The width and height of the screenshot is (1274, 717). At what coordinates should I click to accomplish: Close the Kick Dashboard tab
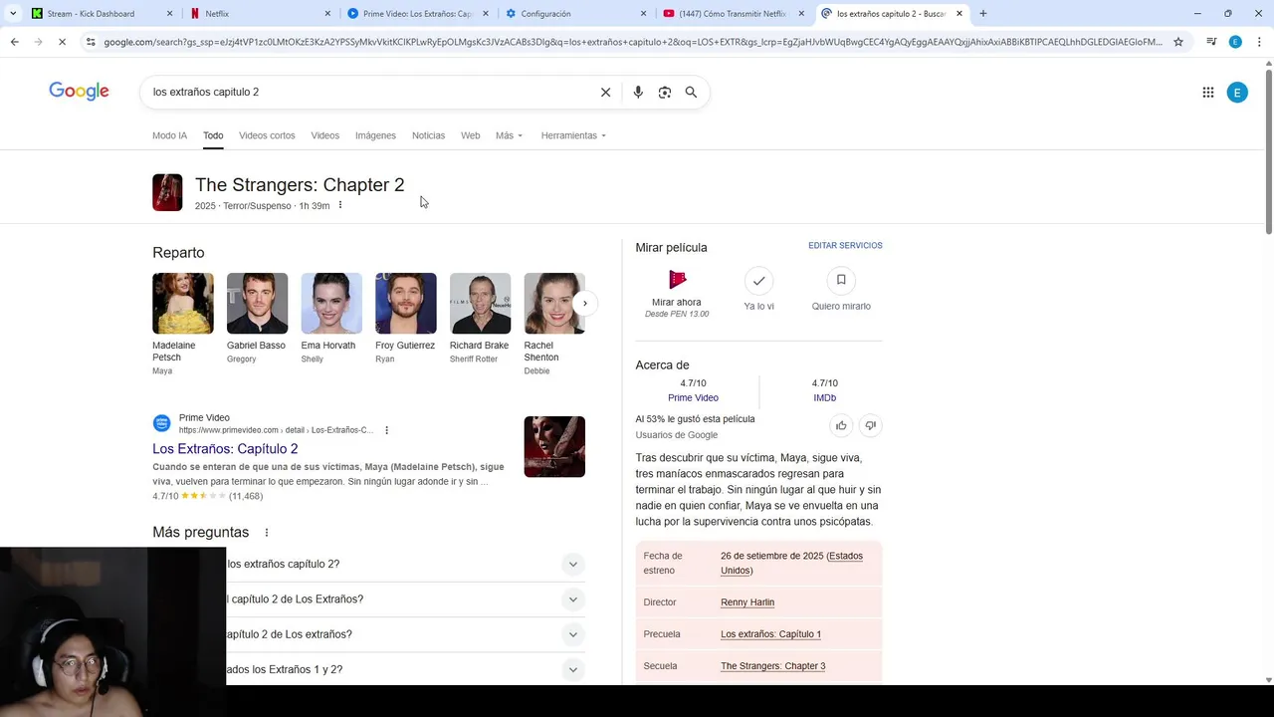tap(170, 14)
